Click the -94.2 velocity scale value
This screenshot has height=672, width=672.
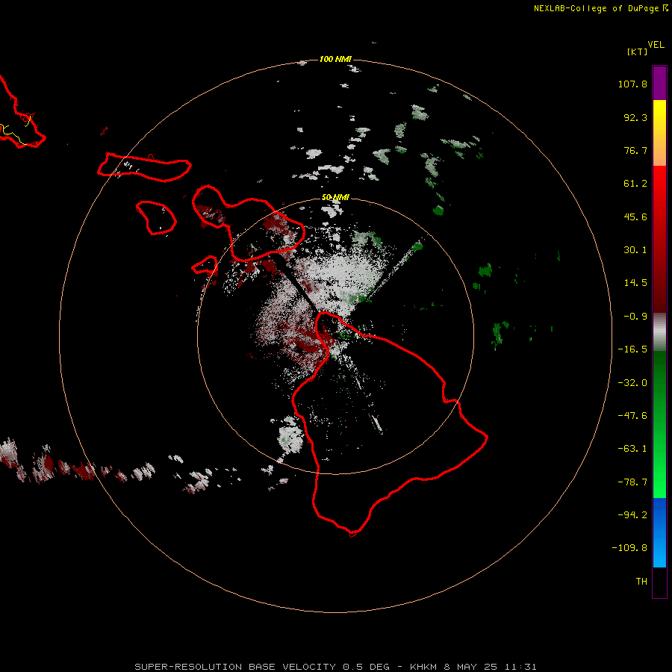(632, 515)
